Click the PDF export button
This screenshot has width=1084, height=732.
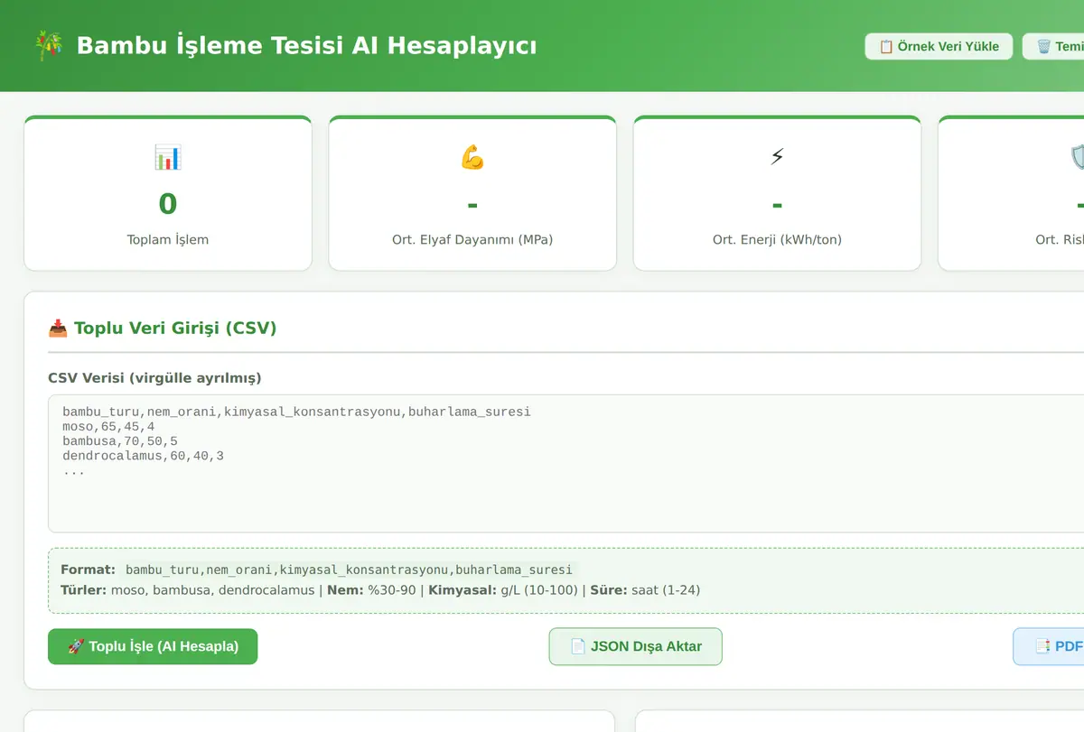tap(1049, 646)
